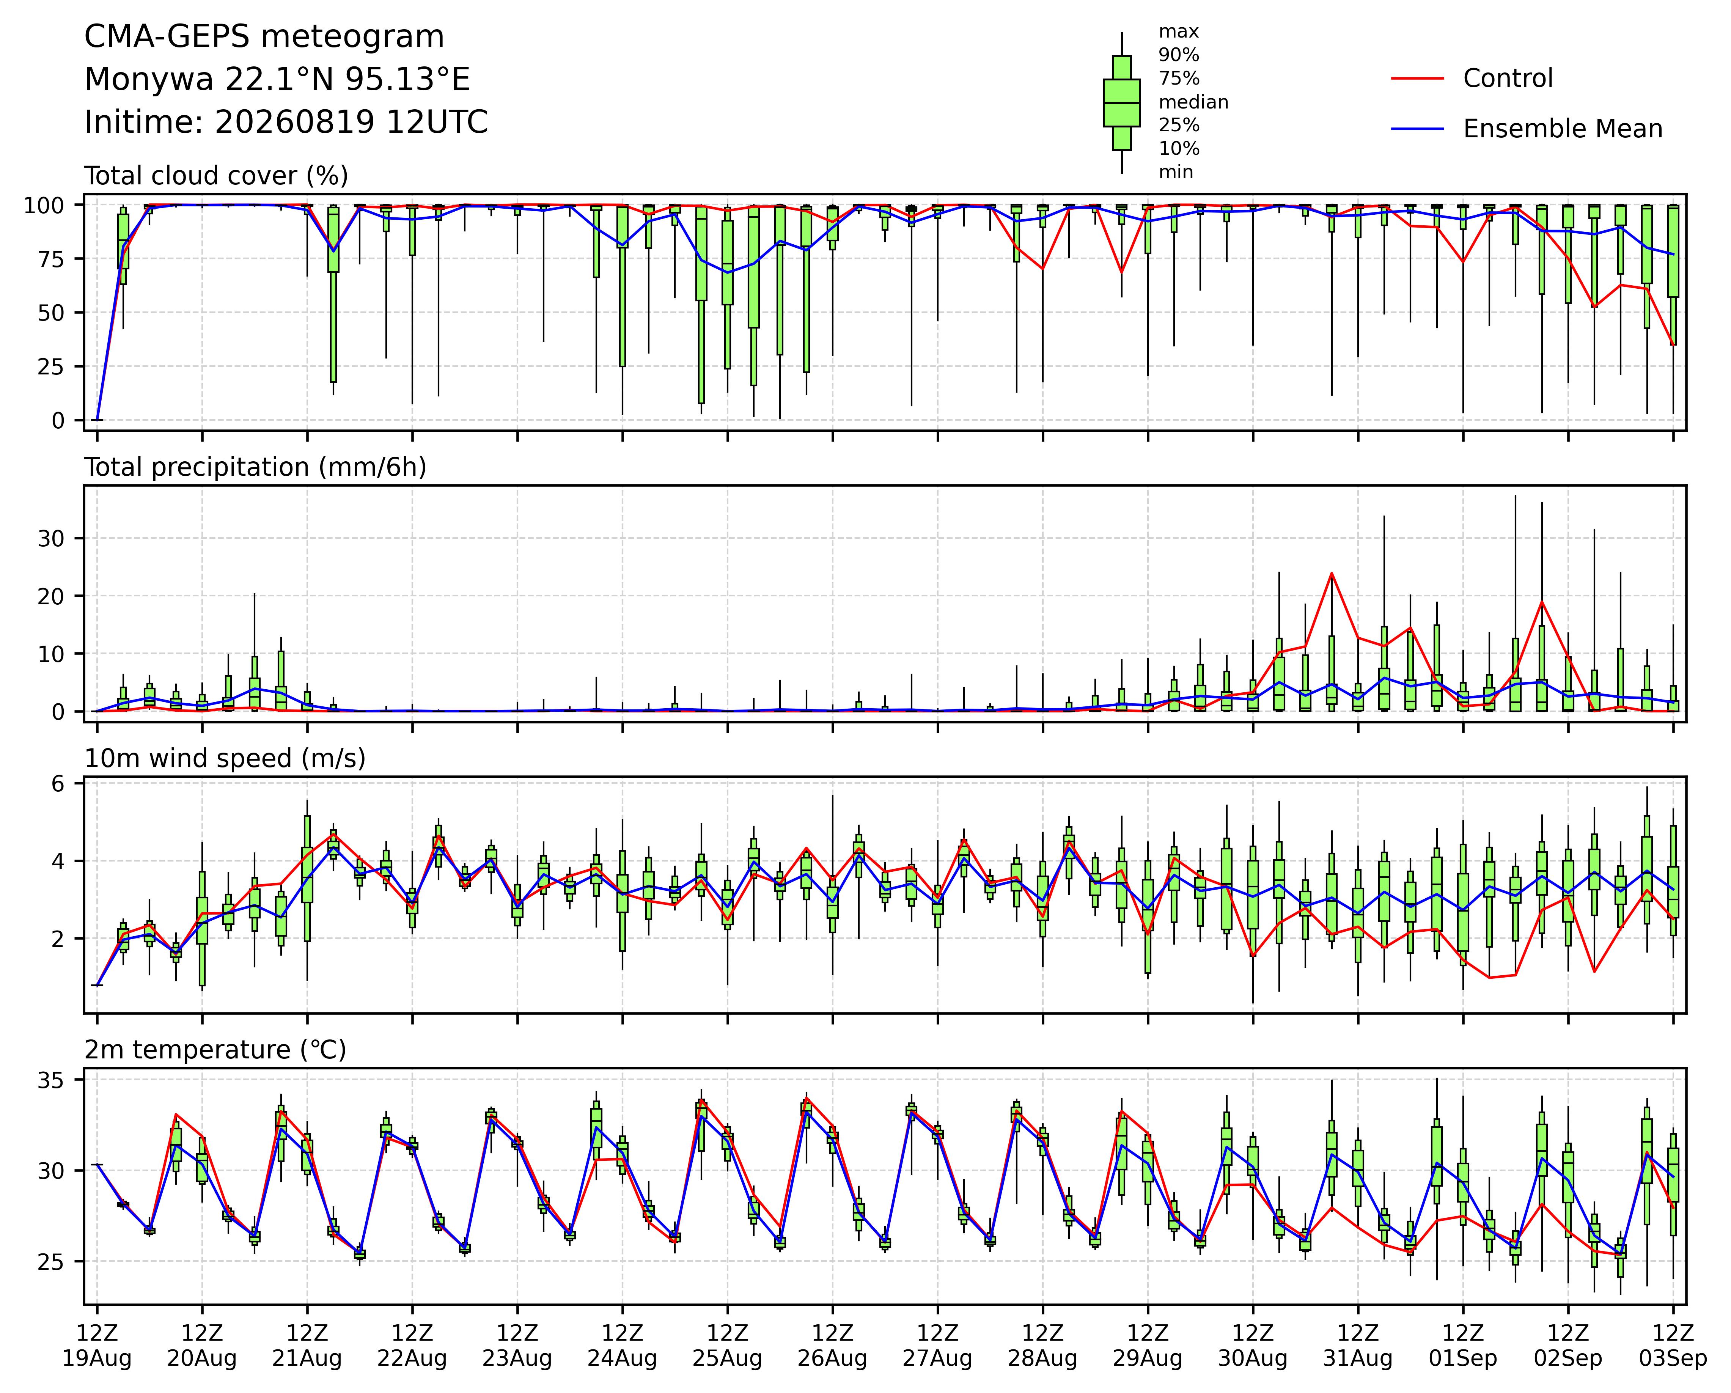Click the 90% percentile legend label
1731x1393 pixels.
[1179, 55]
